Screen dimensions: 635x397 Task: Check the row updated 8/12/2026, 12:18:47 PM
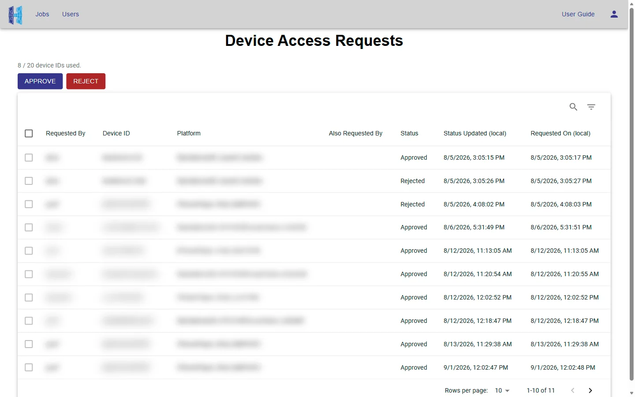[29, 321]
